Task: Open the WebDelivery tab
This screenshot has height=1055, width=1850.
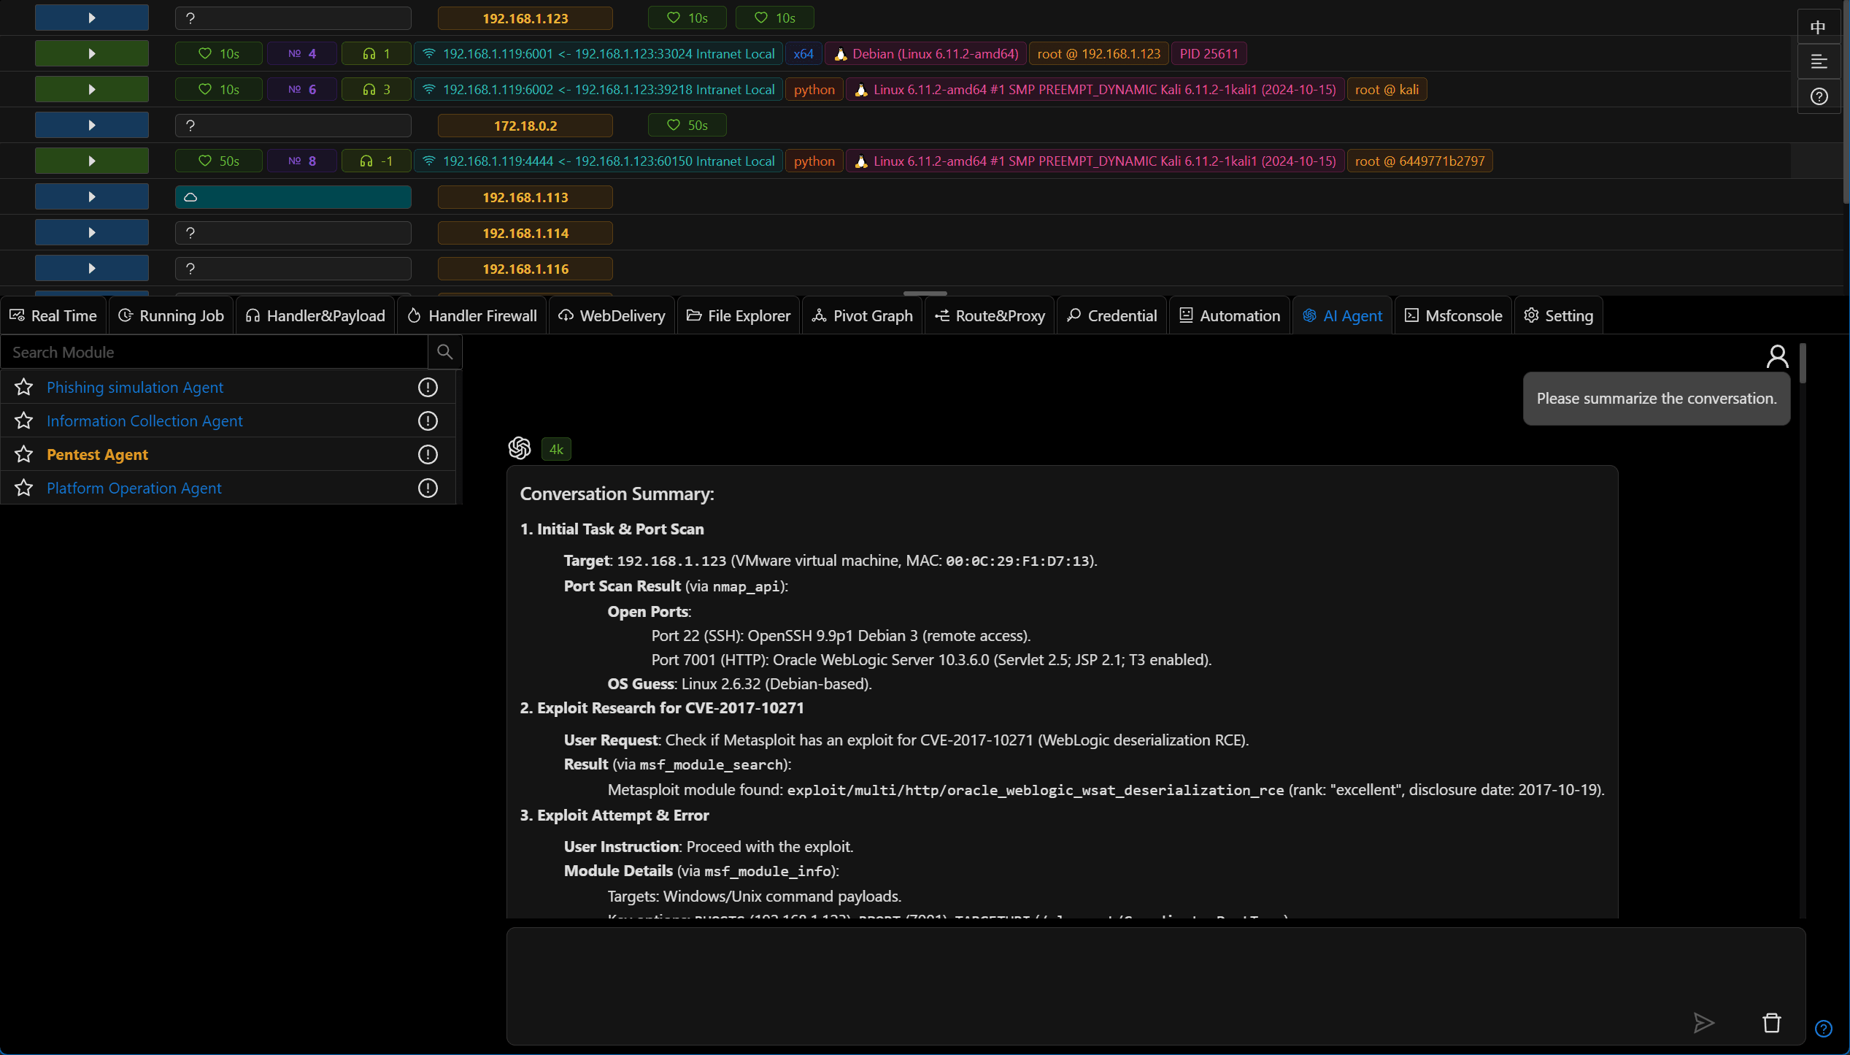Action: click(x=612, y=315)
